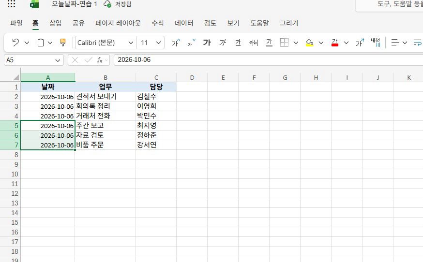Confirm the formula bar entry
Image resolution: width=423 pixels, height=262 pixels.
(88, 60)
